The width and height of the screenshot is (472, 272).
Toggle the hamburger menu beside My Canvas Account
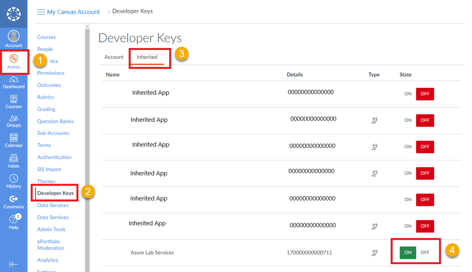click(41, 12)
